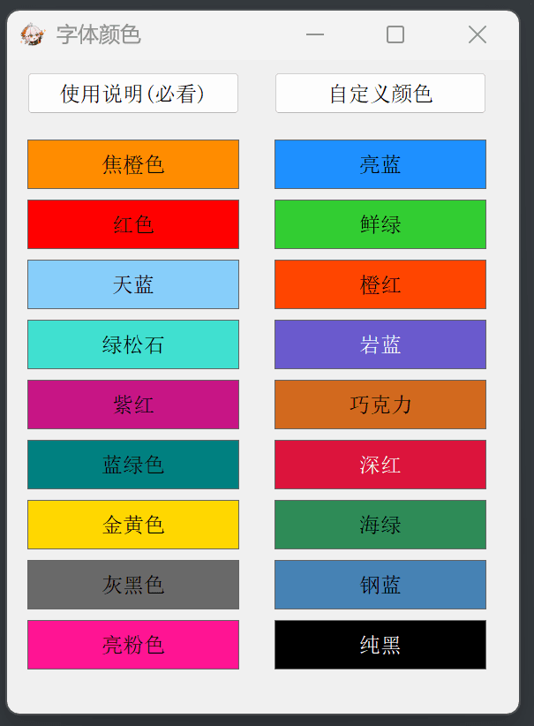The width and height of the screenshot is (534, 726).
Task: Select the 绿松石 turquoise swatch
Action: [133, 344]
